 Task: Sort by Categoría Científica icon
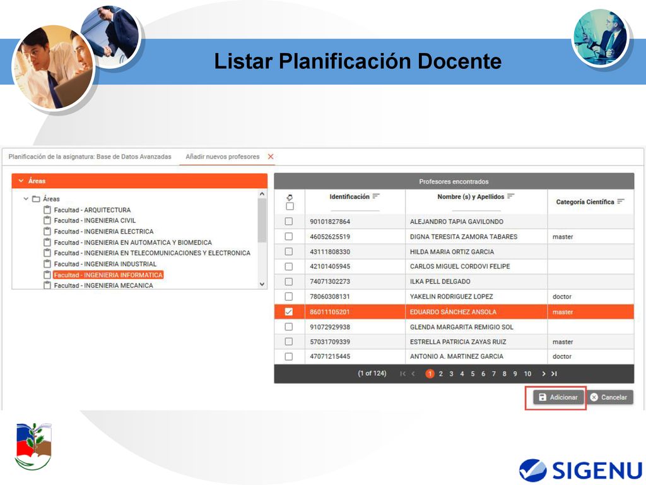(x=621, y=201)
